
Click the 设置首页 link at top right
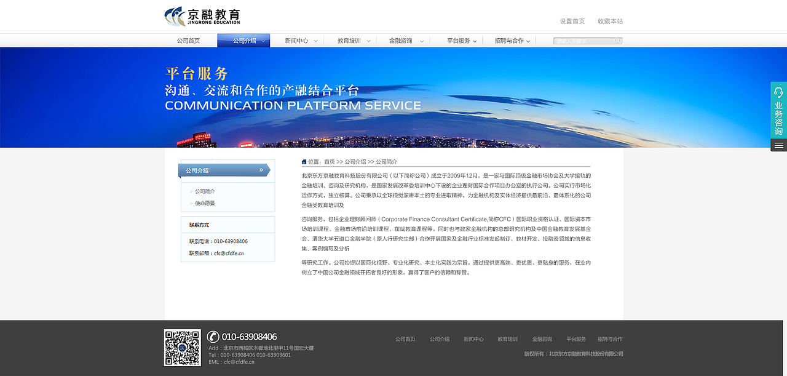coord(572,21)
